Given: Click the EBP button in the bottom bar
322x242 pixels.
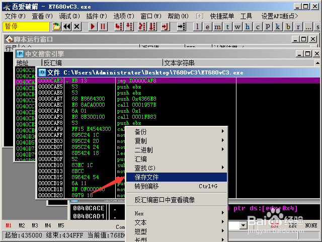Looking at the screenshot, I should tap(292, 225).
